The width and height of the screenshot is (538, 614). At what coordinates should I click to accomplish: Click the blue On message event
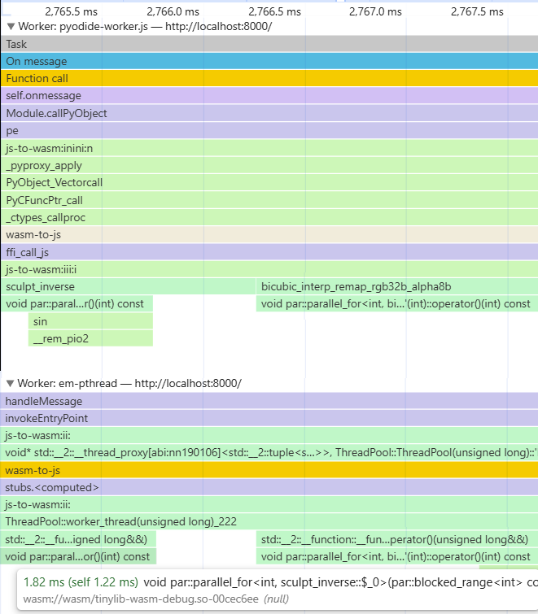(269, 61)
